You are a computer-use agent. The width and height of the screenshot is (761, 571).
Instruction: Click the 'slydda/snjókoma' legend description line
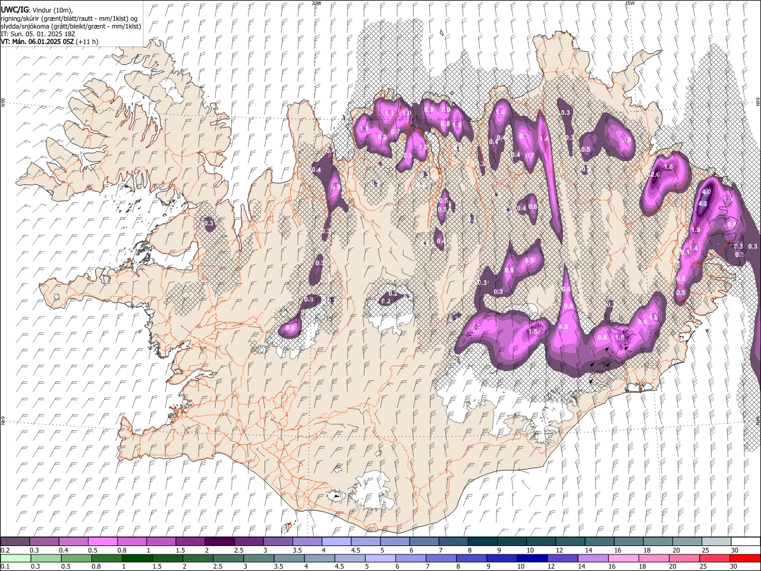pyautogui.click(x=71, y=26)
